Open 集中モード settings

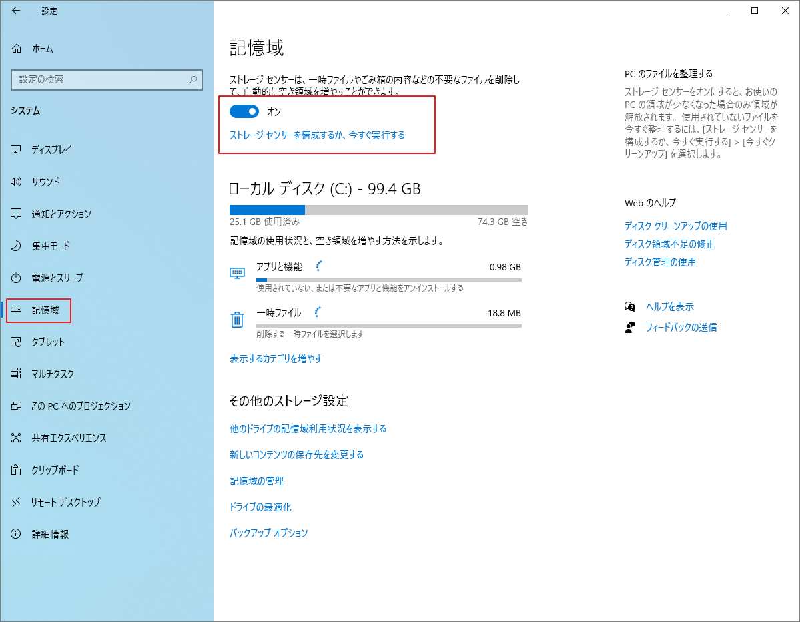pos(51,246)
